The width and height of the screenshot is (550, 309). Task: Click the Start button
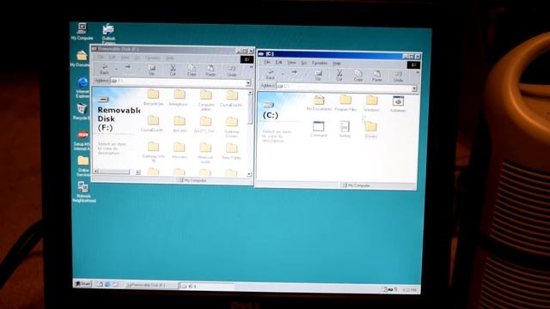click(x=83, y=284)
